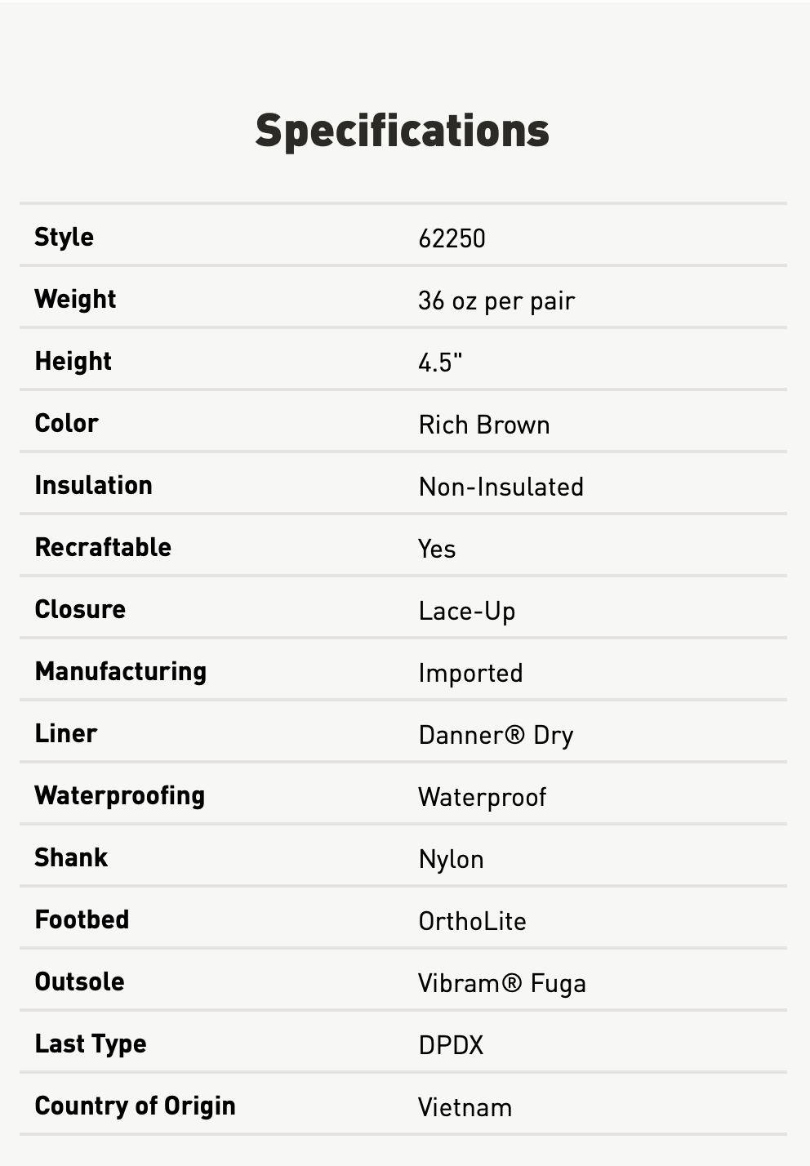Click the Manufacturing label

120,671
